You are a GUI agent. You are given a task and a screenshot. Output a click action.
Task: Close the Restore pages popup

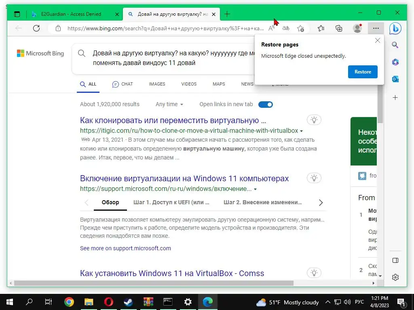(x=378, y=40)
